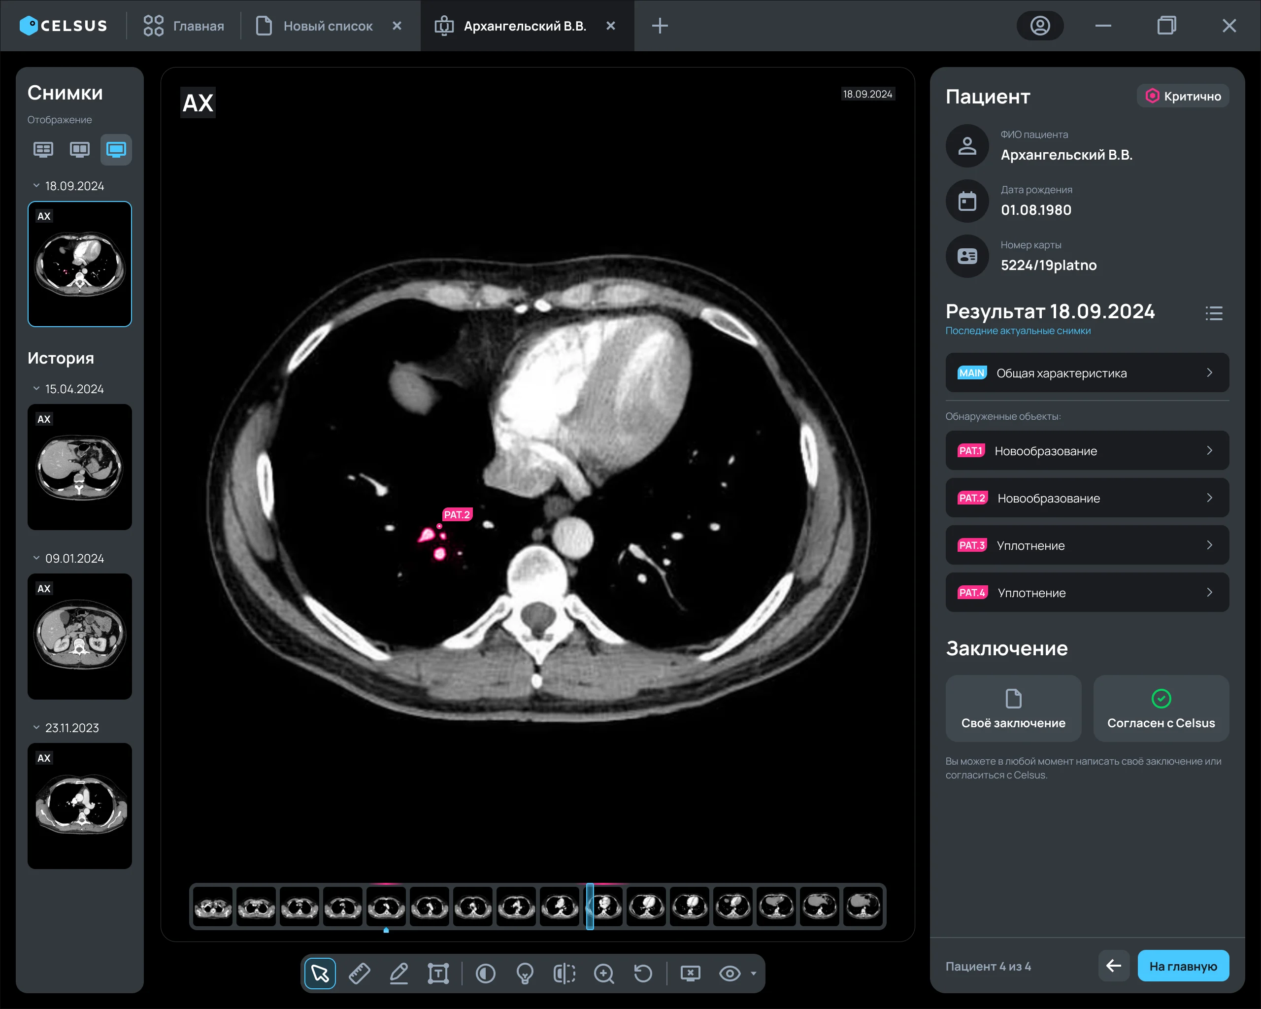Click the Согласен с Celsus button
Viewport: 1261px width, 1009px height.
pos(1161,709)
